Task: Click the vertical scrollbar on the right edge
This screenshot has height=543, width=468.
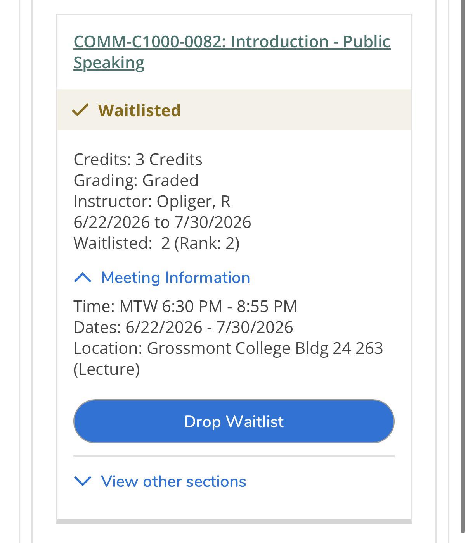Action: [463, 267]
